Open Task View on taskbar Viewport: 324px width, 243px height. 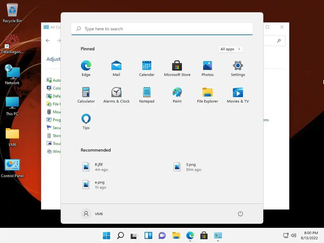(x=134, y=235)
